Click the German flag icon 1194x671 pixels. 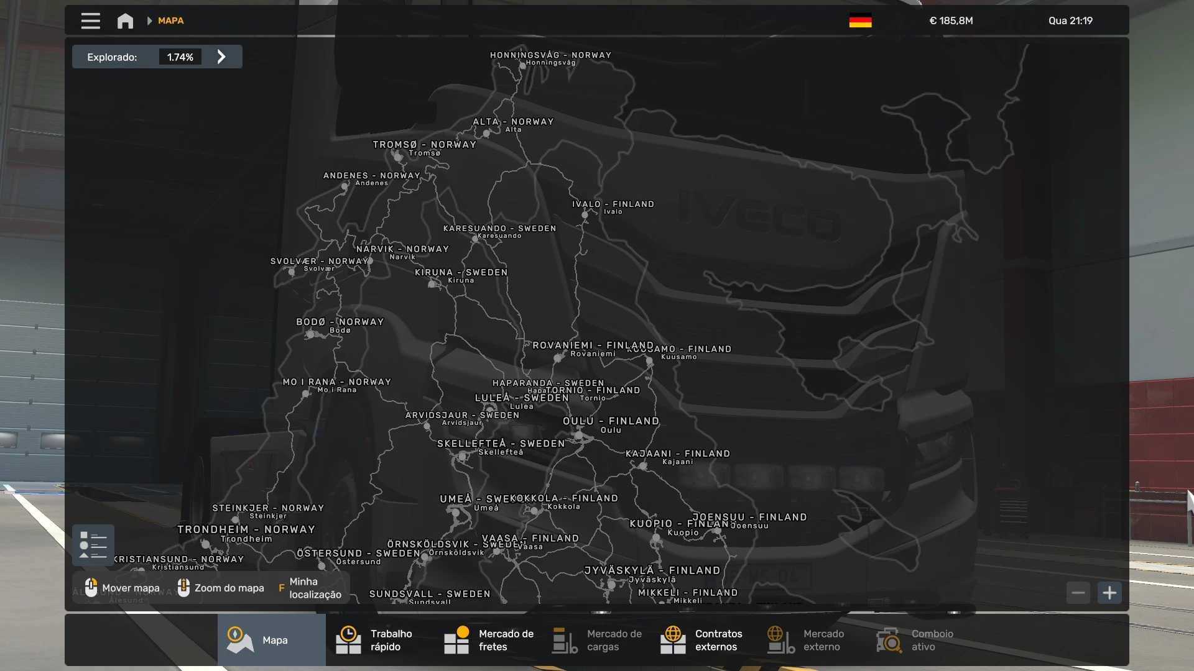(x=860, y=21)
